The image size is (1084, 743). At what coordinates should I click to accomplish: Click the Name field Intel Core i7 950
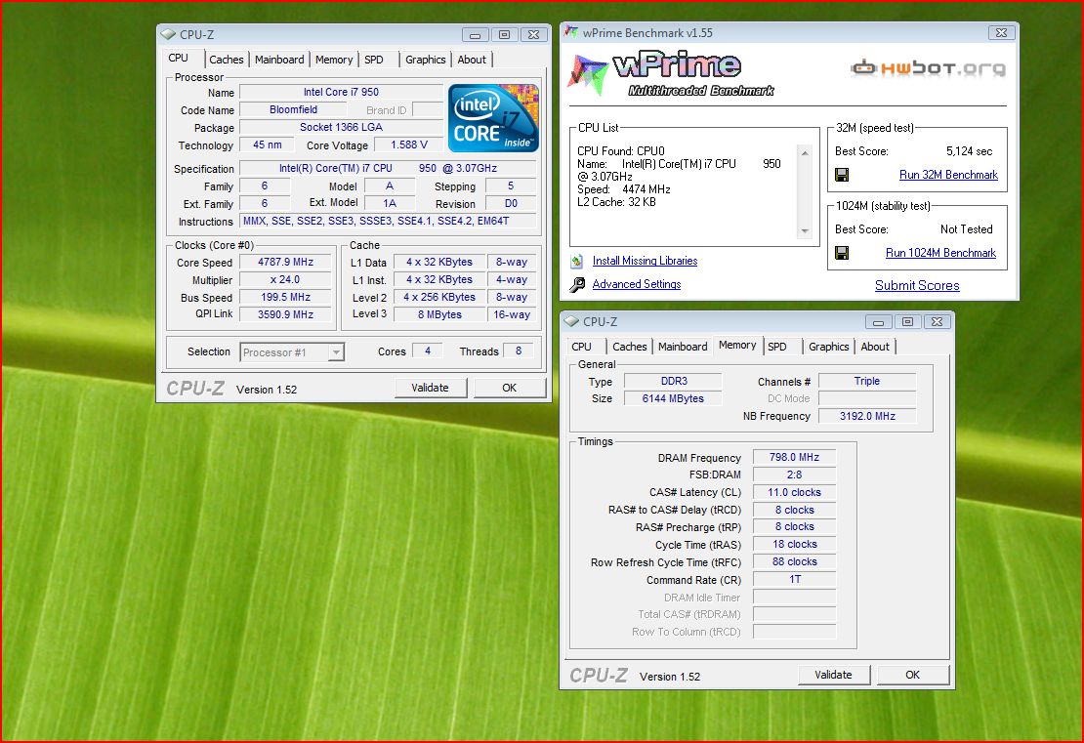point(341,92)
